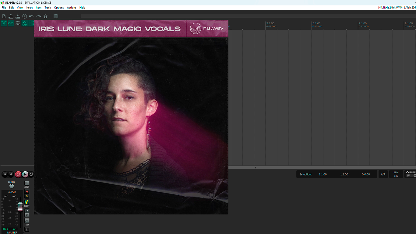416x234 pixels.
Task: Open the Options menu
Action: 59,8
